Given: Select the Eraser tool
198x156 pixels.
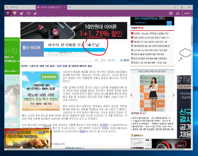Looking at the screenshot, I should click(x=21, y=13).
